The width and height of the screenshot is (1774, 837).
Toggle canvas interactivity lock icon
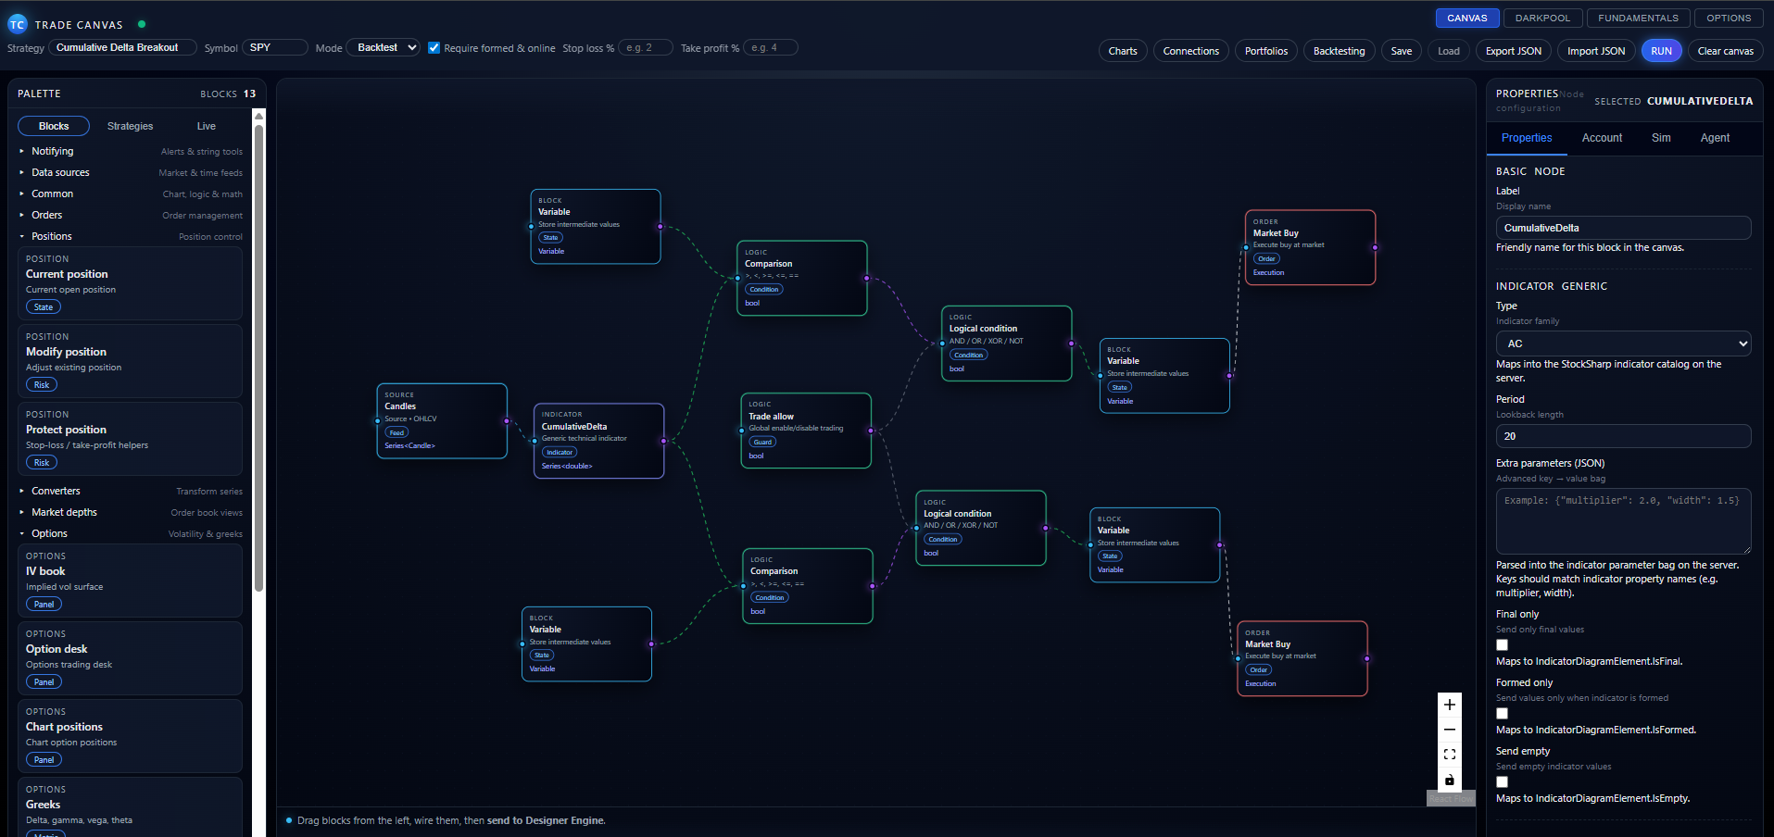1449,780
